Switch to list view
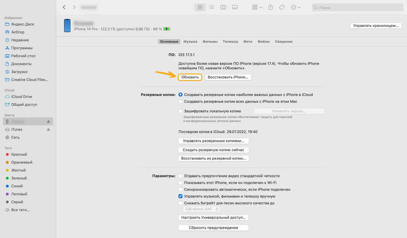Viewport: 407px width, 238px height. click(212, 7)
